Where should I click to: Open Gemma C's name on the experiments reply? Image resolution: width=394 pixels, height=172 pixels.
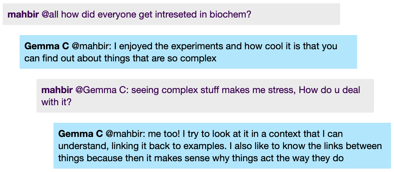[47, 46]
